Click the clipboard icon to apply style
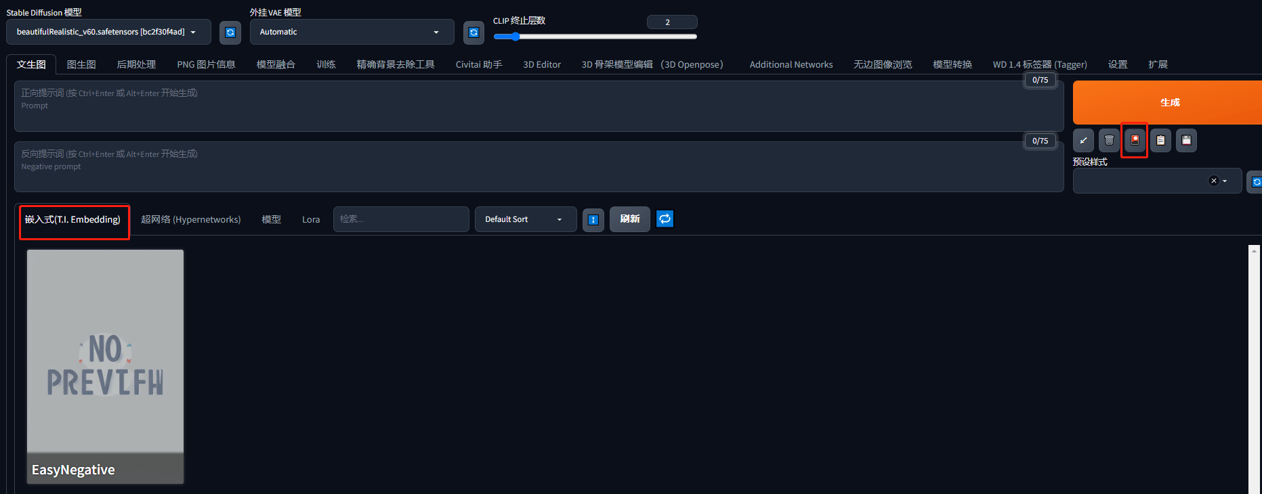Screen dimensions: 1262x494 coord(1160,141)
